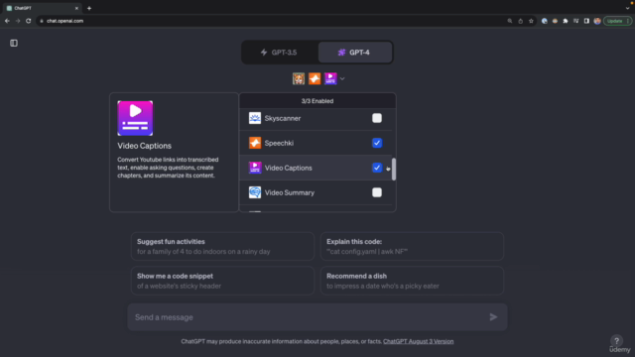Click the Skyscanner name in plugin list
The width and height of the screenshot is (635, 357).
click(282, 119)
